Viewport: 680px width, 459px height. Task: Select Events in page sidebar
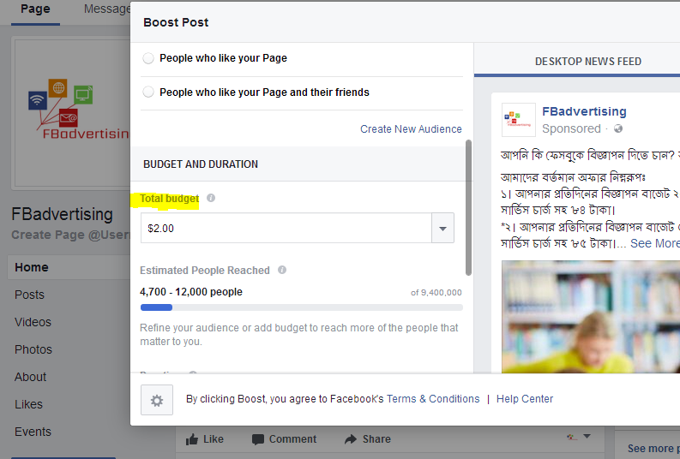click(x=33, y=432)
